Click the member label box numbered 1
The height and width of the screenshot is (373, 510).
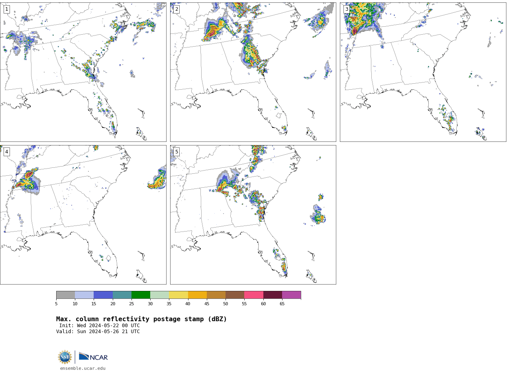(x=6, y=9)
